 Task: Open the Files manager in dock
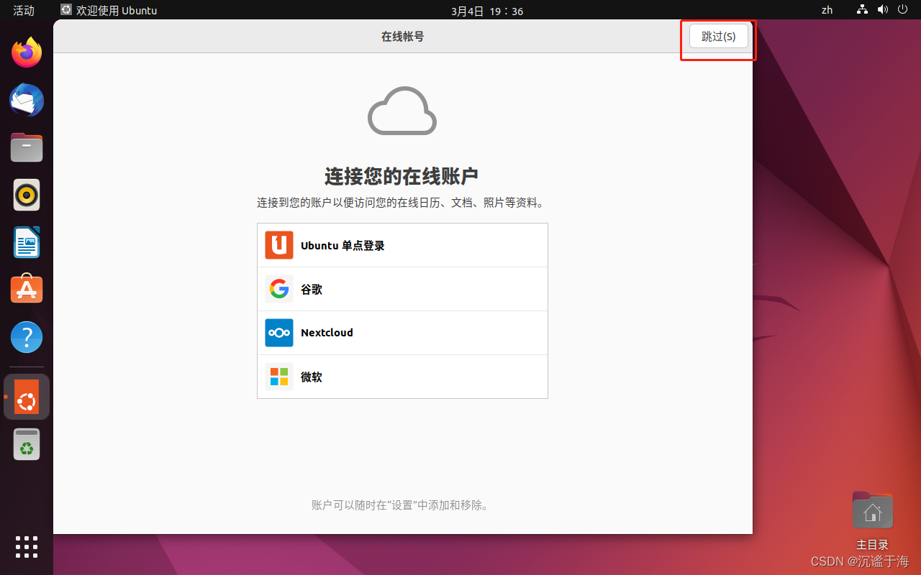click(x=27, y=147)
